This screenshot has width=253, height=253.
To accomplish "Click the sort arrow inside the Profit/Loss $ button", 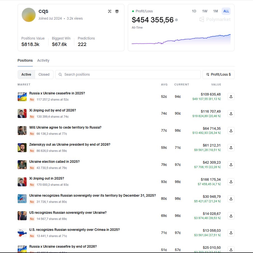I will [208, 75].
